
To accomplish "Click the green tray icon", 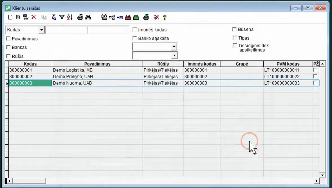I will [x=136, y=17].
